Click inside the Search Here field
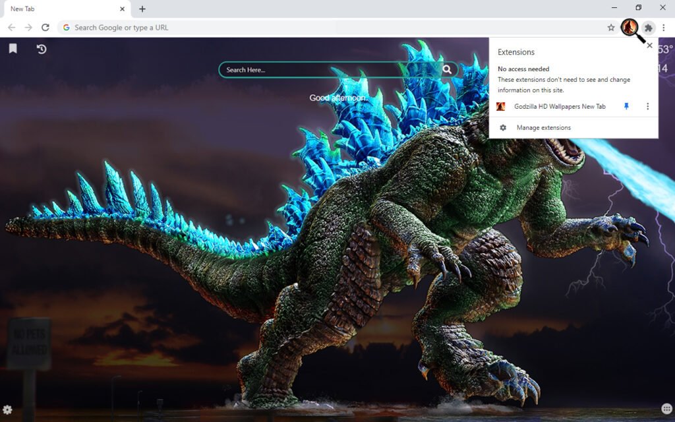The height and width of the screenshot is (422, 675). [297, 69]
